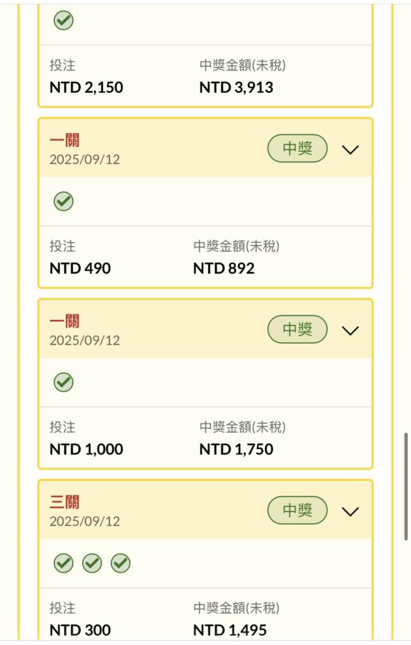Viewport: 411px width, 645px height.
Task: Expand the 一關 card with NTD 1,000 bet
Action: (350, 330)
